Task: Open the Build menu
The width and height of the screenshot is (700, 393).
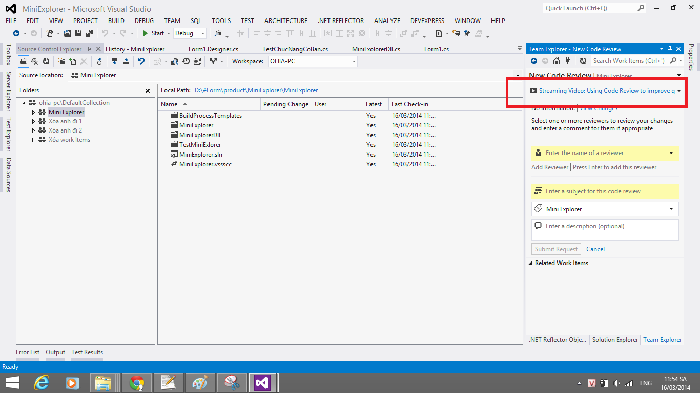Action: (x=116, y=21)
